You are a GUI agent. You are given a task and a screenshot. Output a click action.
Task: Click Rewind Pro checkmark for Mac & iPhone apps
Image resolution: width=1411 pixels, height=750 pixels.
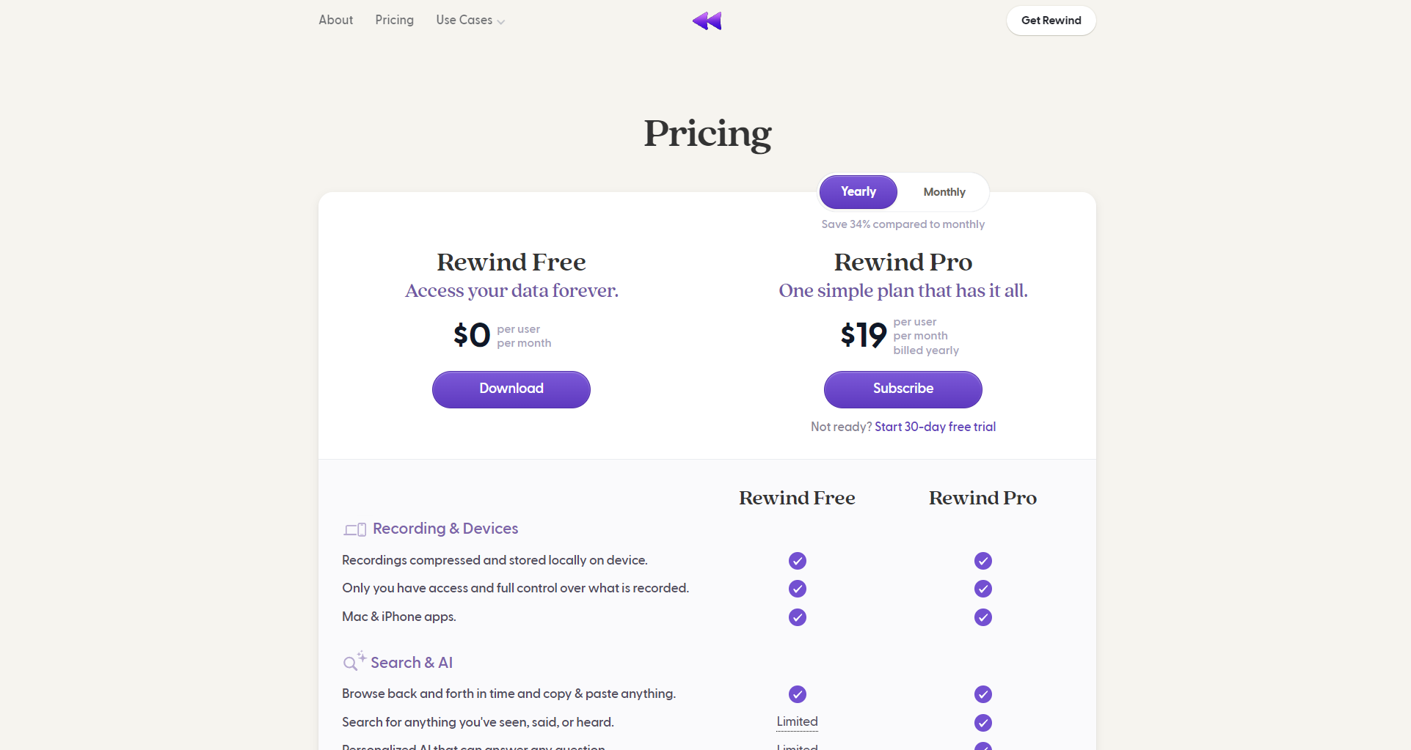click(983, 617)
